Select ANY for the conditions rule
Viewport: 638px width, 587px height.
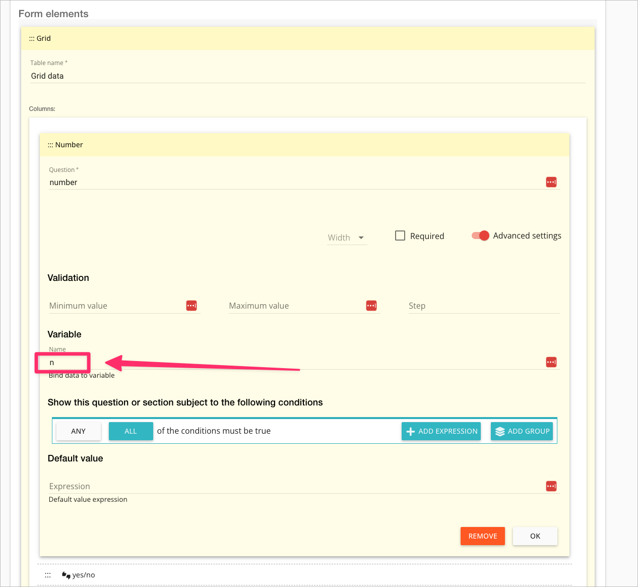(78, 431)
